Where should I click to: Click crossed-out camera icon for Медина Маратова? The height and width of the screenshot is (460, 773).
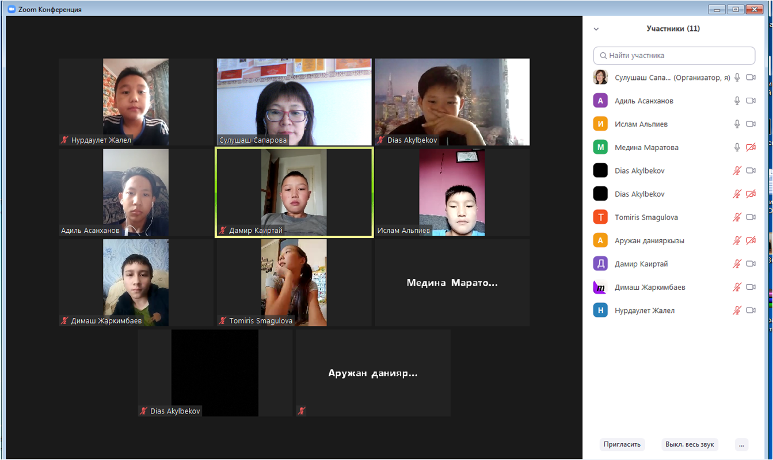(x=751, y=148)
